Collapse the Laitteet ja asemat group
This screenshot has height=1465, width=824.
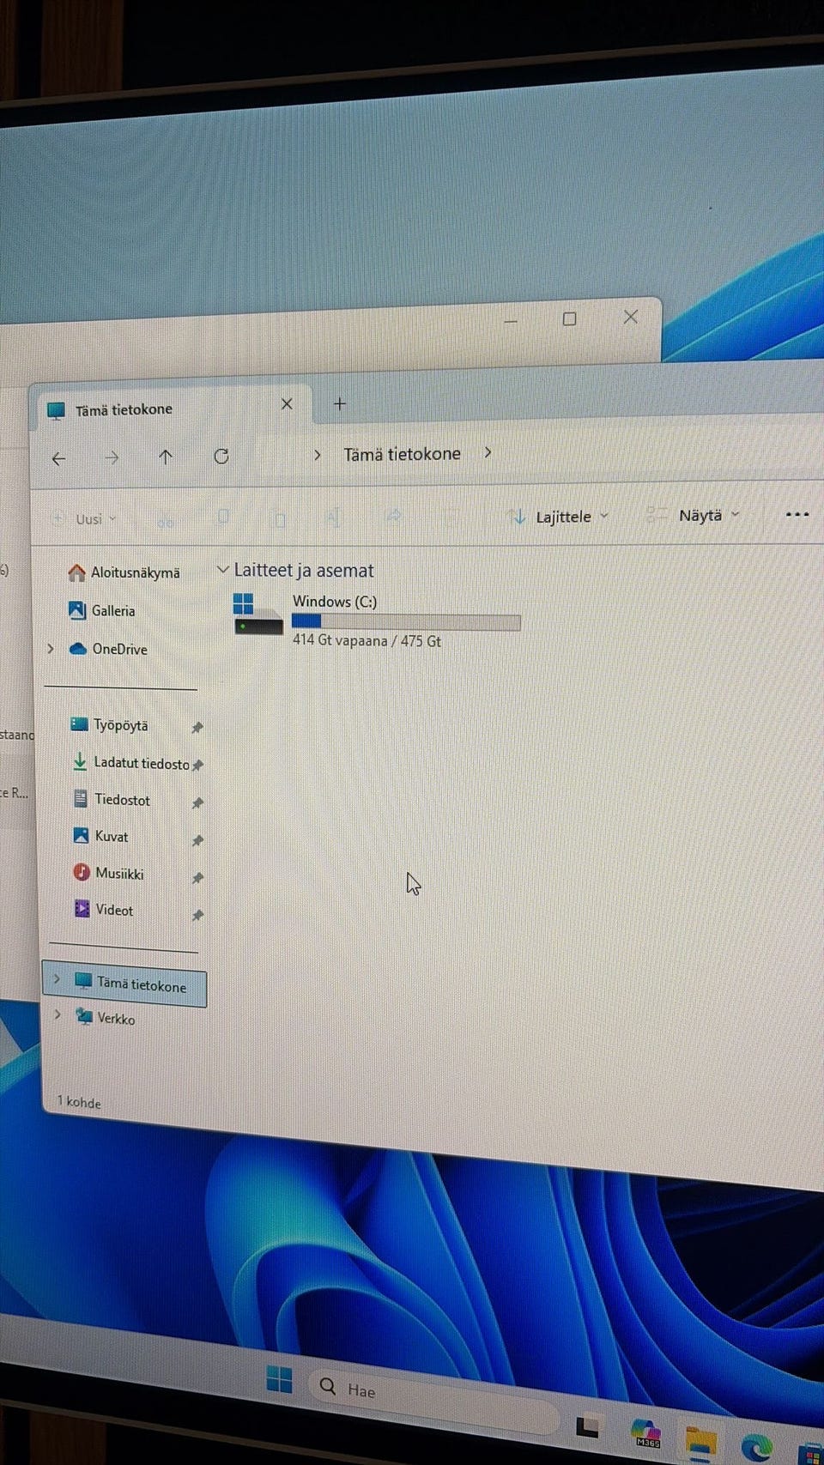(x=223, y=570)
